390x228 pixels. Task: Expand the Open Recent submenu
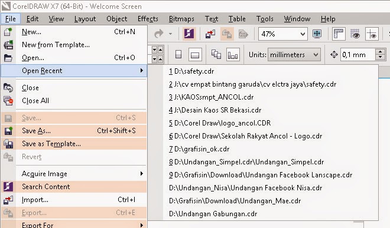(x=74, y=71)
